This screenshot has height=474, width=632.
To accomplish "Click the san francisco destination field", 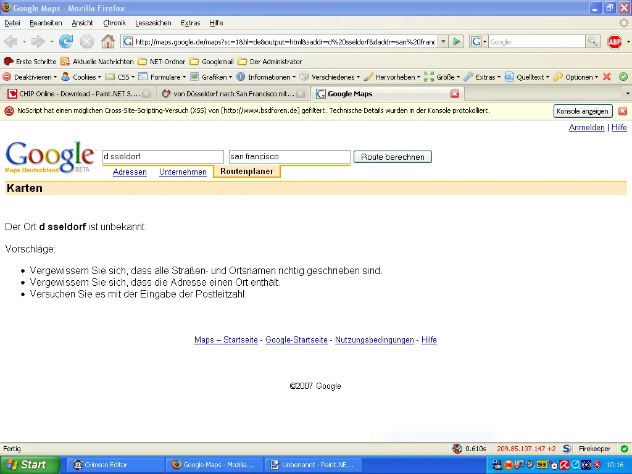I will pos(289,157).
